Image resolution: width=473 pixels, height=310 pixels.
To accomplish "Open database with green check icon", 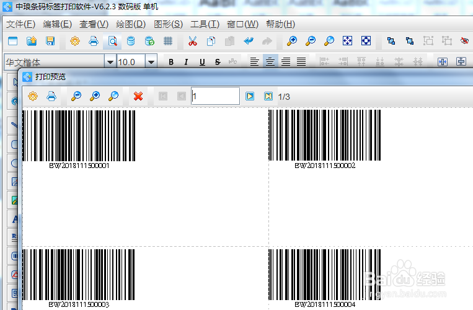I will [x=149, y=41].
